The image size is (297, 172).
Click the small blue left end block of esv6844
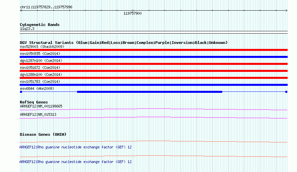tap(21, 92)
